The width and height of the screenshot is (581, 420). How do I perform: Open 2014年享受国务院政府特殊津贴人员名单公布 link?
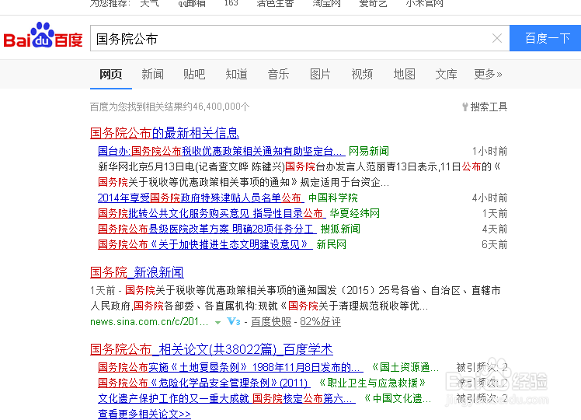(x=201, y=198)
